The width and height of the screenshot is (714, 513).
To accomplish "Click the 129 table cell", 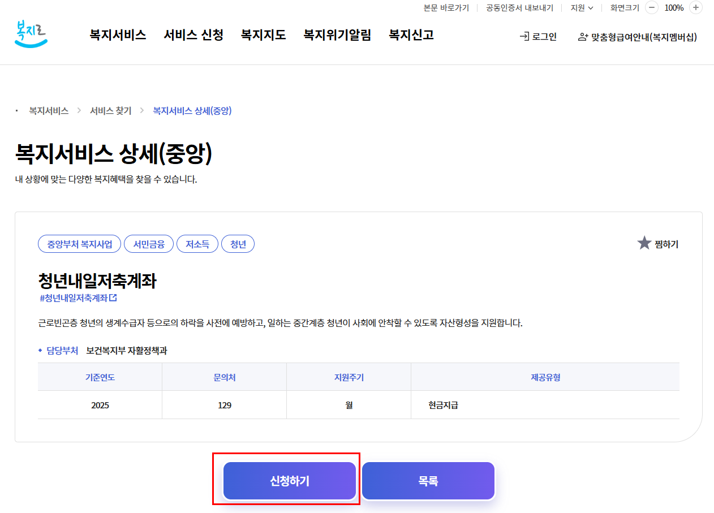I will pyautogui.click(x=225, y=406).
